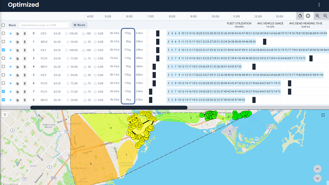Click the zoom-out magnifier icon

click(325, 16)
